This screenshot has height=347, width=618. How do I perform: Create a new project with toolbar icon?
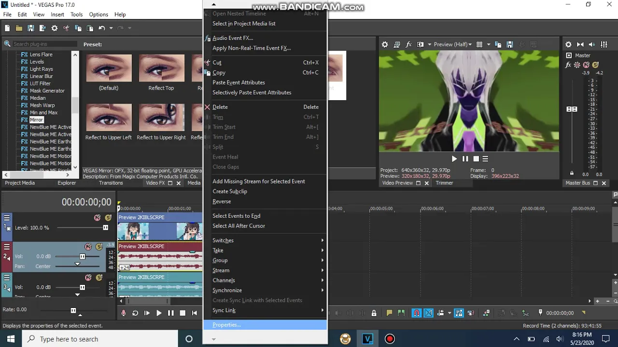(7, 28)
